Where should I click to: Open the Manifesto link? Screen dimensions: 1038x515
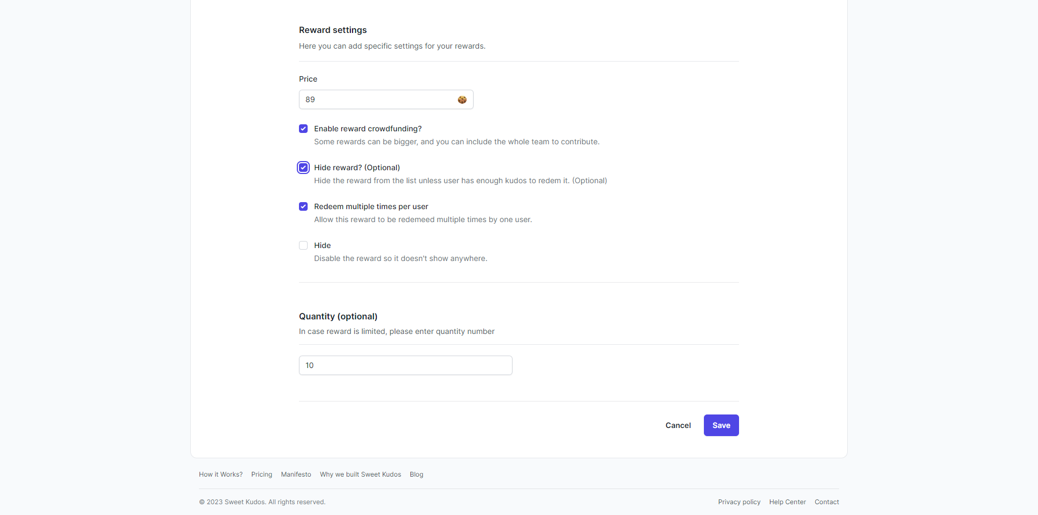coord(296,474)
